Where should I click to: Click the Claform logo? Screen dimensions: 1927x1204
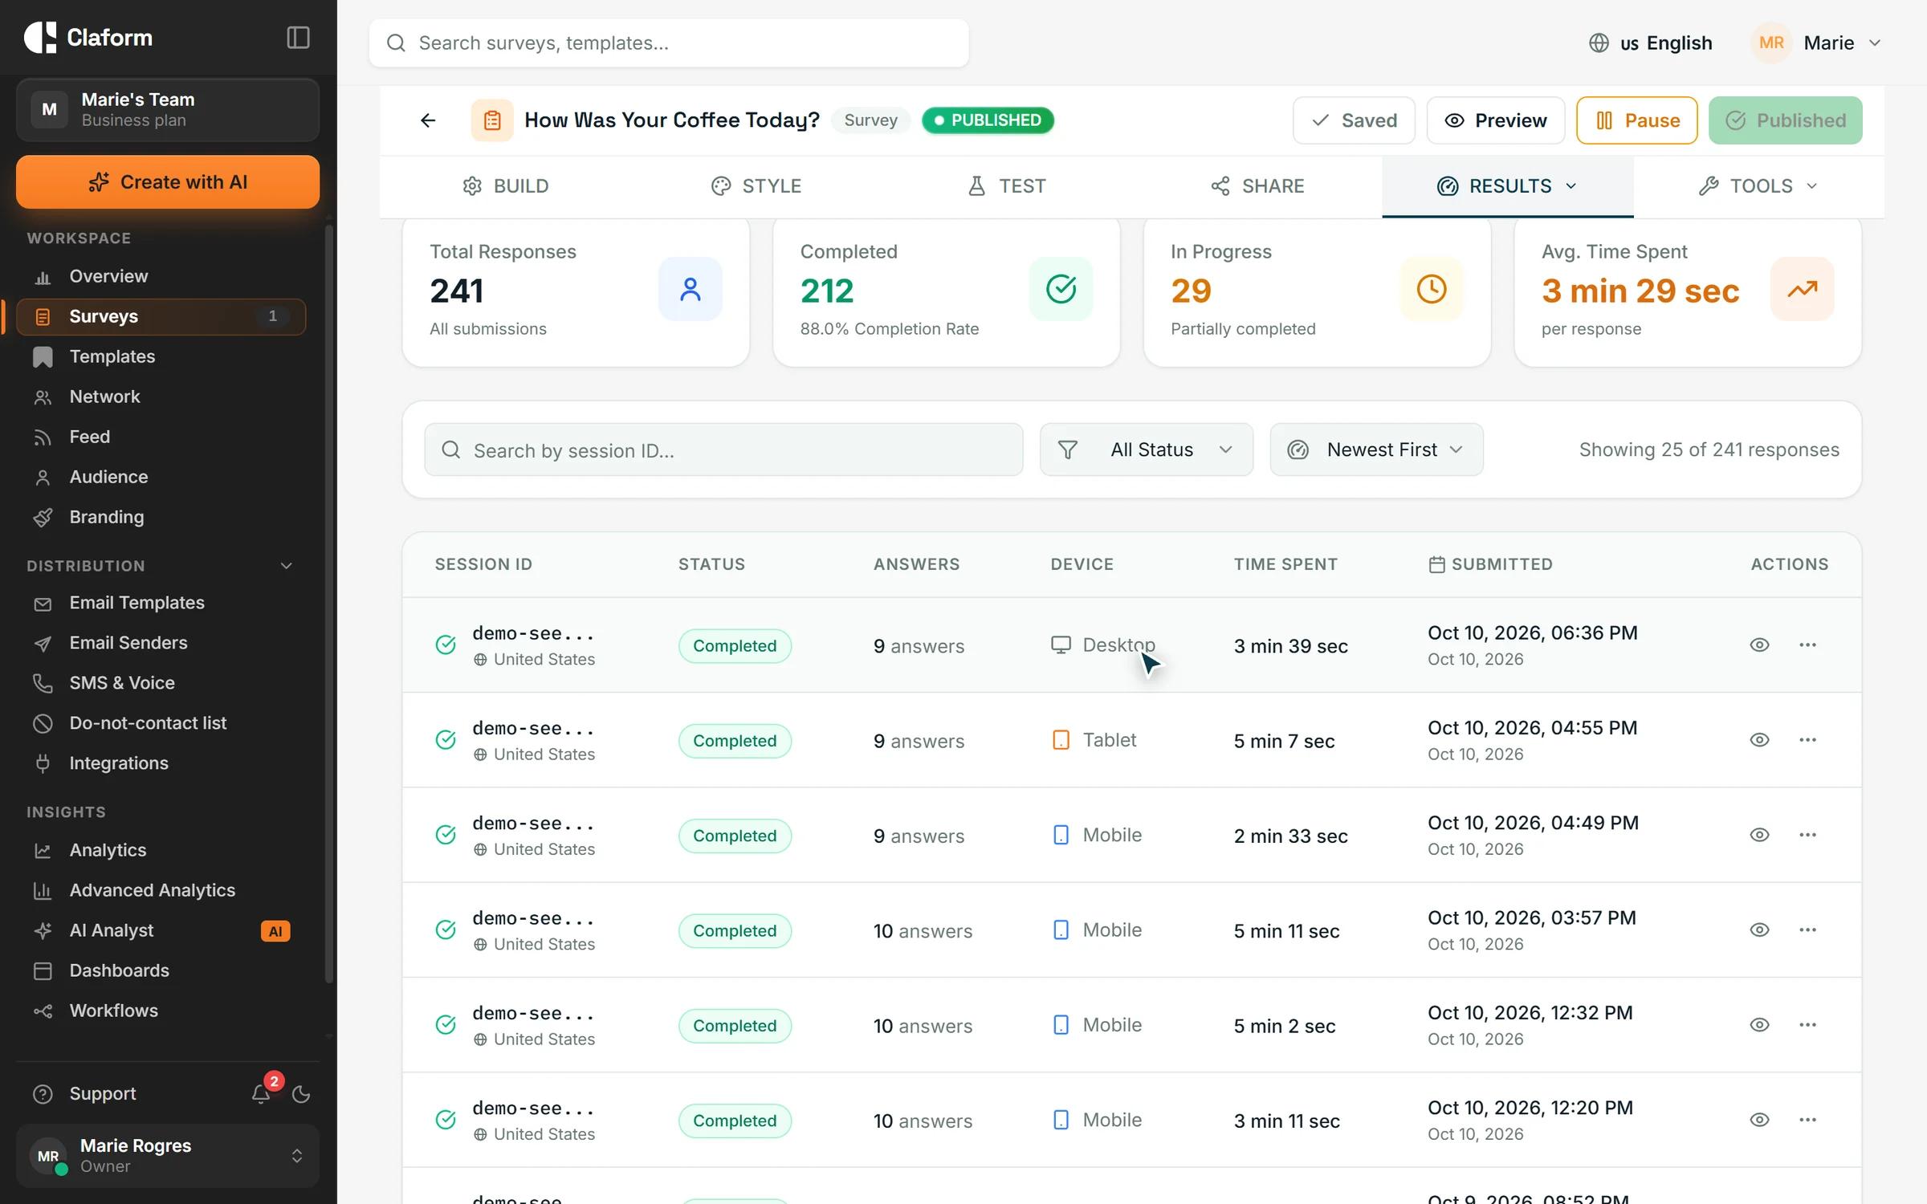88,38
